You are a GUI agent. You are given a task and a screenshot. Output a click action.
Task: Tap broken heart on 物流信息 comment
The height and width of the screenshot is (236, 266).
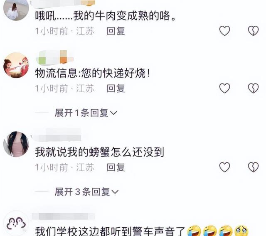(x=253, y=88)
